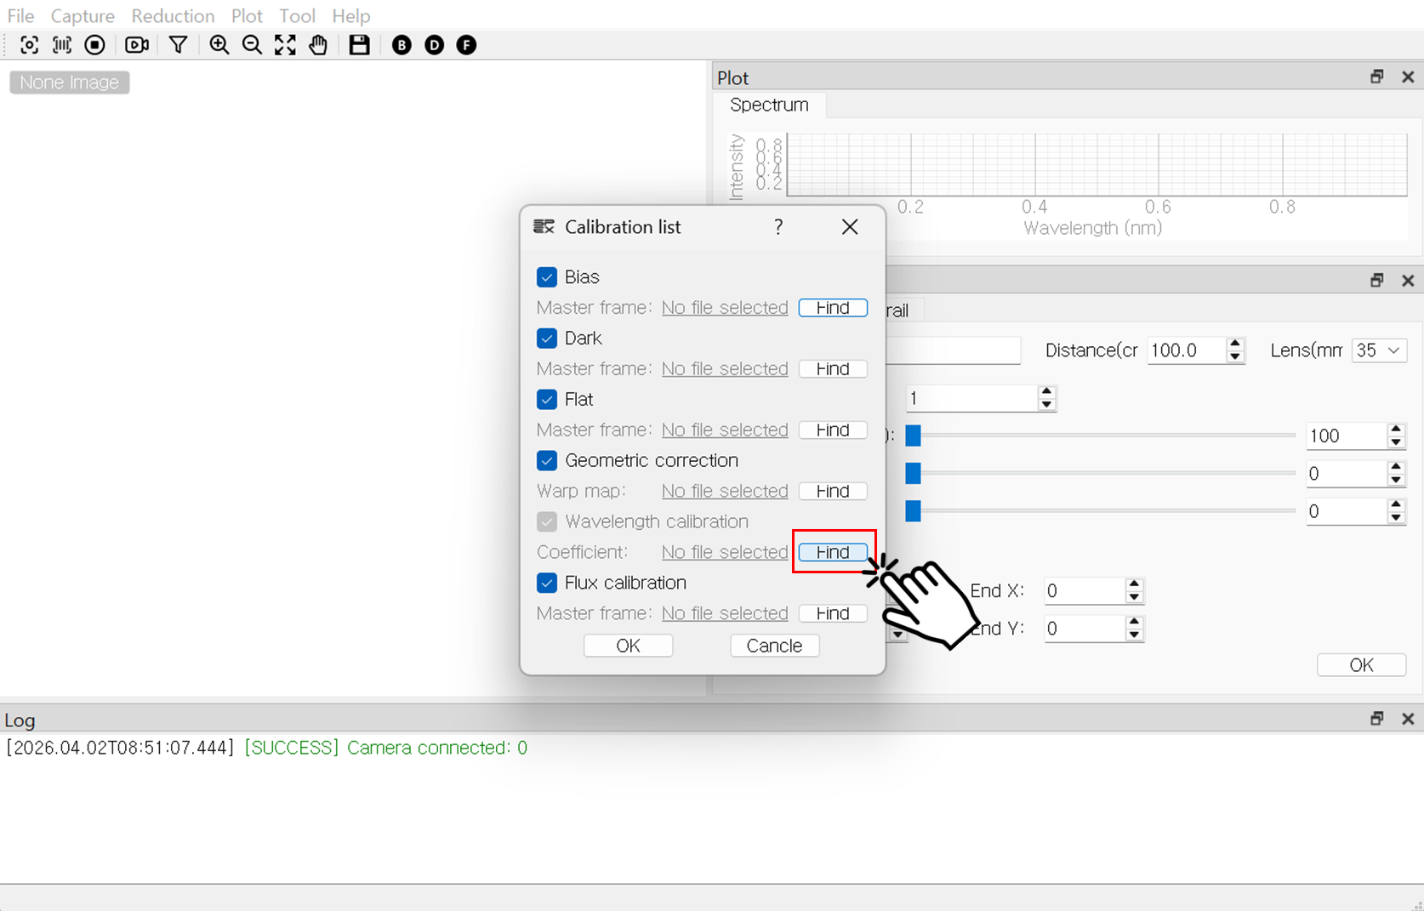Switch to the Spectrum tab
Viewport: 1424px width, 911px height.
[x=769, y=105]
